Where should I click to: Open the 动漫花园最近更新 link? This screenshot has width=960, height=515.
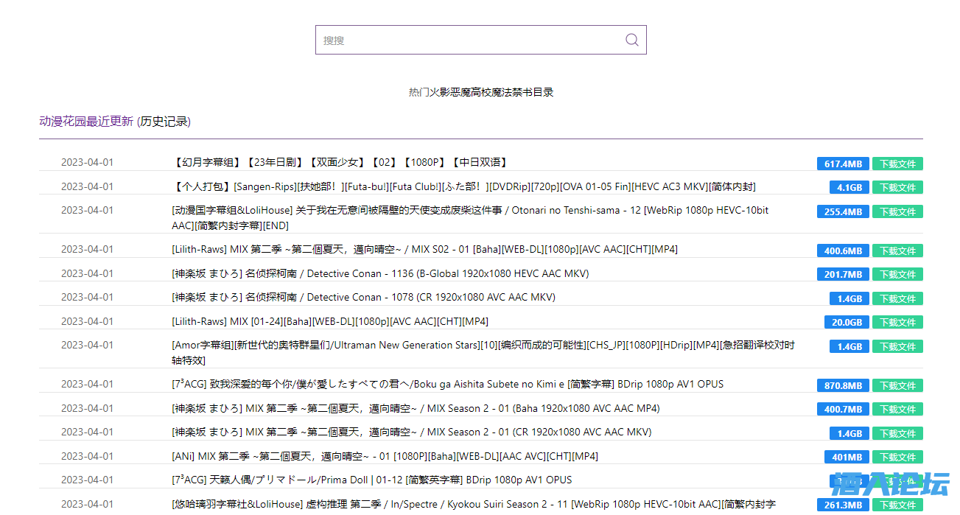[86, 122]
